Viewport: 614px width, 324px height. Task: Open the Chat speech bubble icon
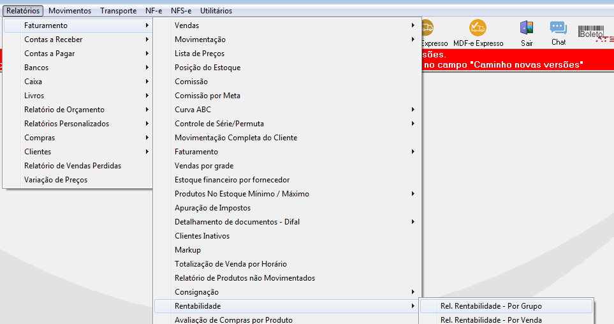coord(559,28)
